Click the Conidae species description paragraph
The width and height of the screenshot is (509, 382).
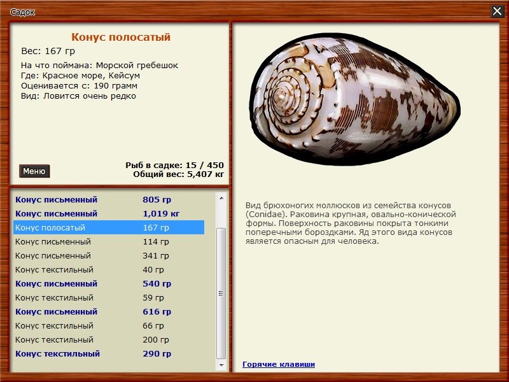[x=351, y=223]
